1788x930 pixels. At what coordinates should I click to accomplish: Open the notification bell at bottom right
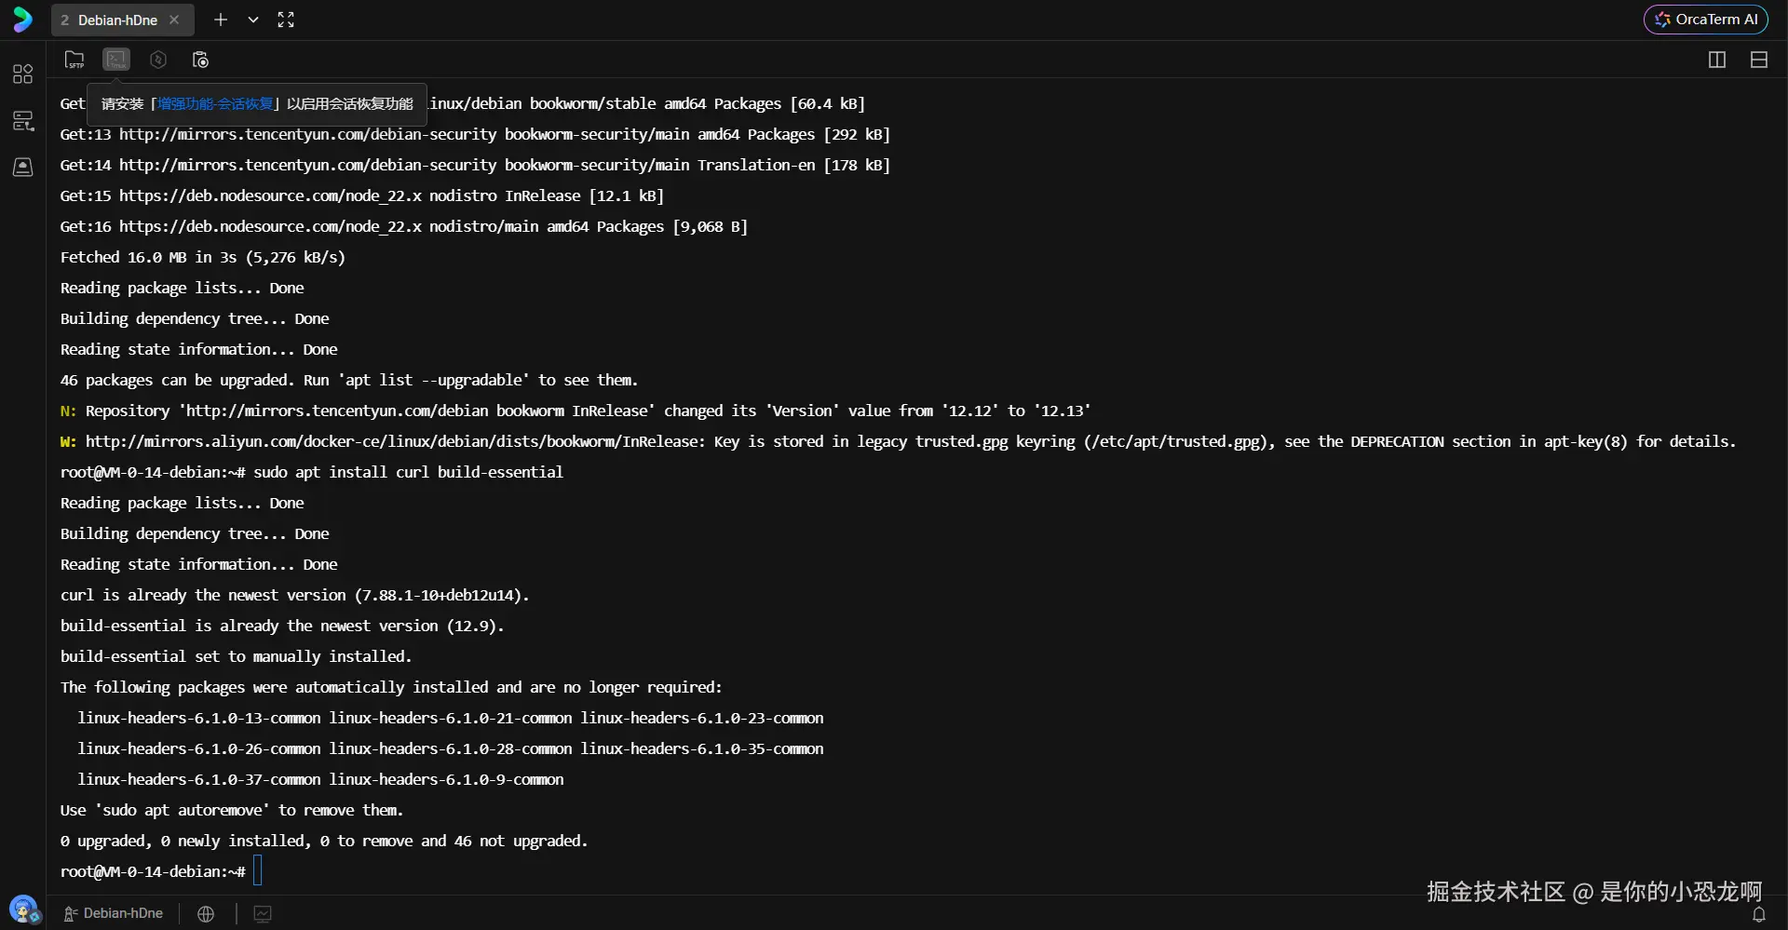click(1759, 915)
